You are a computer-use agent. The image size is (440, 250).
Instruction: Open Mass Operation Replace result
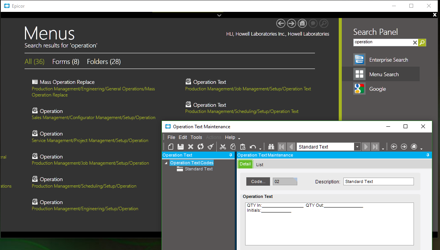pos(67,82)
